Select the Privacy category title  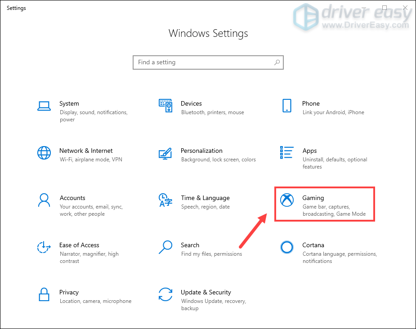pos(69,292)
